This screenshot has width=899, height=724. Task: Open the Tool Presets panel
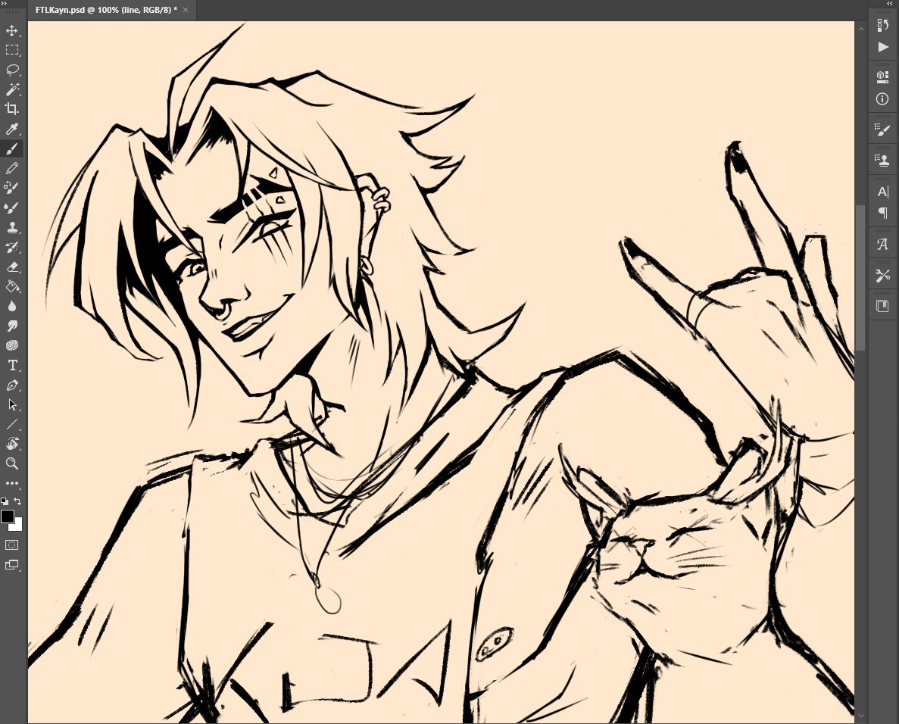[883, 275]
